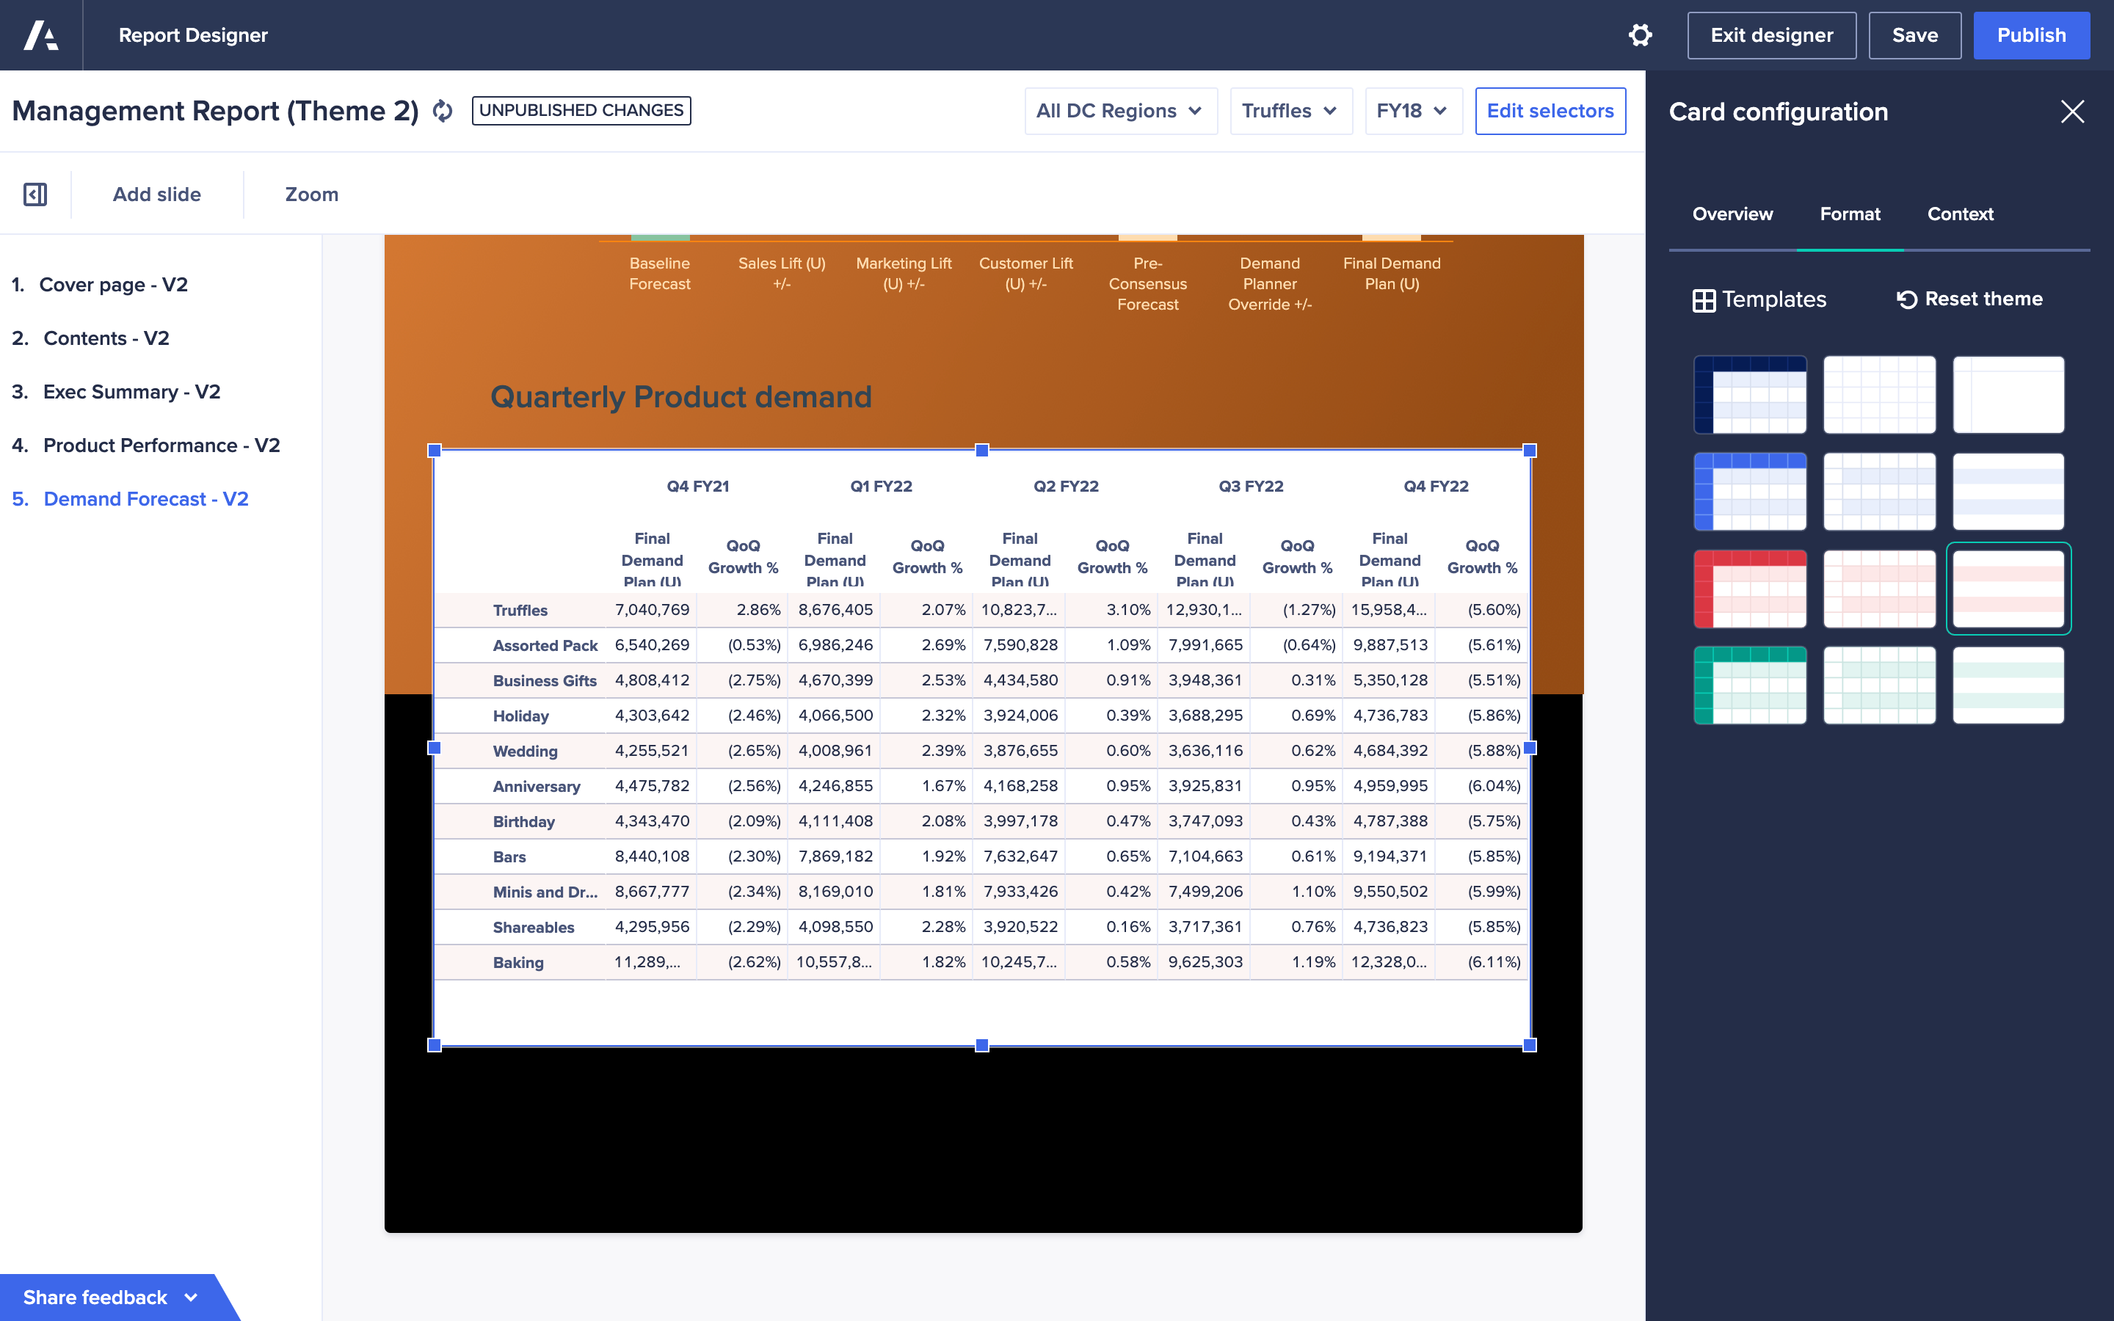Image resolution: width=2114 pixels, height=1321 pixels.
Task: Click the slide panel toggle icon
Action: (x=35, y=194)
